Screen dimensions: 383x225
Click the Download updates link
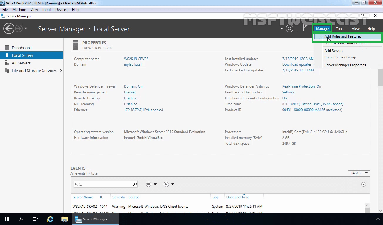[x=297, y=64]
